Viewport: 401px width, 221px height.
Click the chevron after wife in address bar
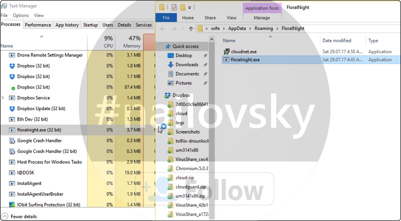point(224,28)
